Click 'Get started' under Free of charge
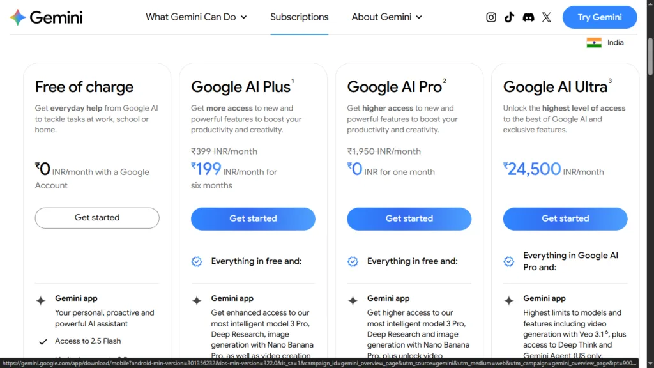This screenshot has width=654, height=368. (96, 218)
